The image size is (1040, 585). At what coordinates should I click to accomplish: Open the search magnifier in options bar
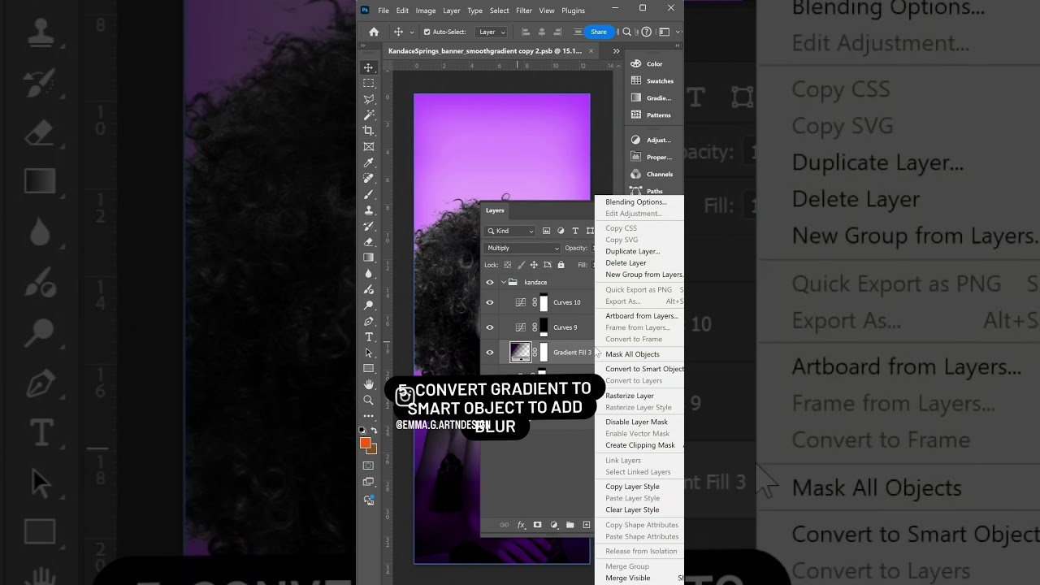tap(627, 32)
